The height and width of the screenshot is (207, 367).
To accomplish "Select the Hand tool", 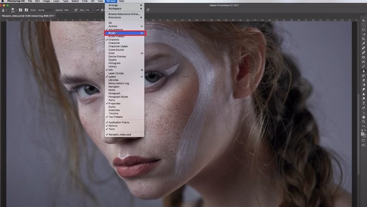I will (x=363, y=117).
